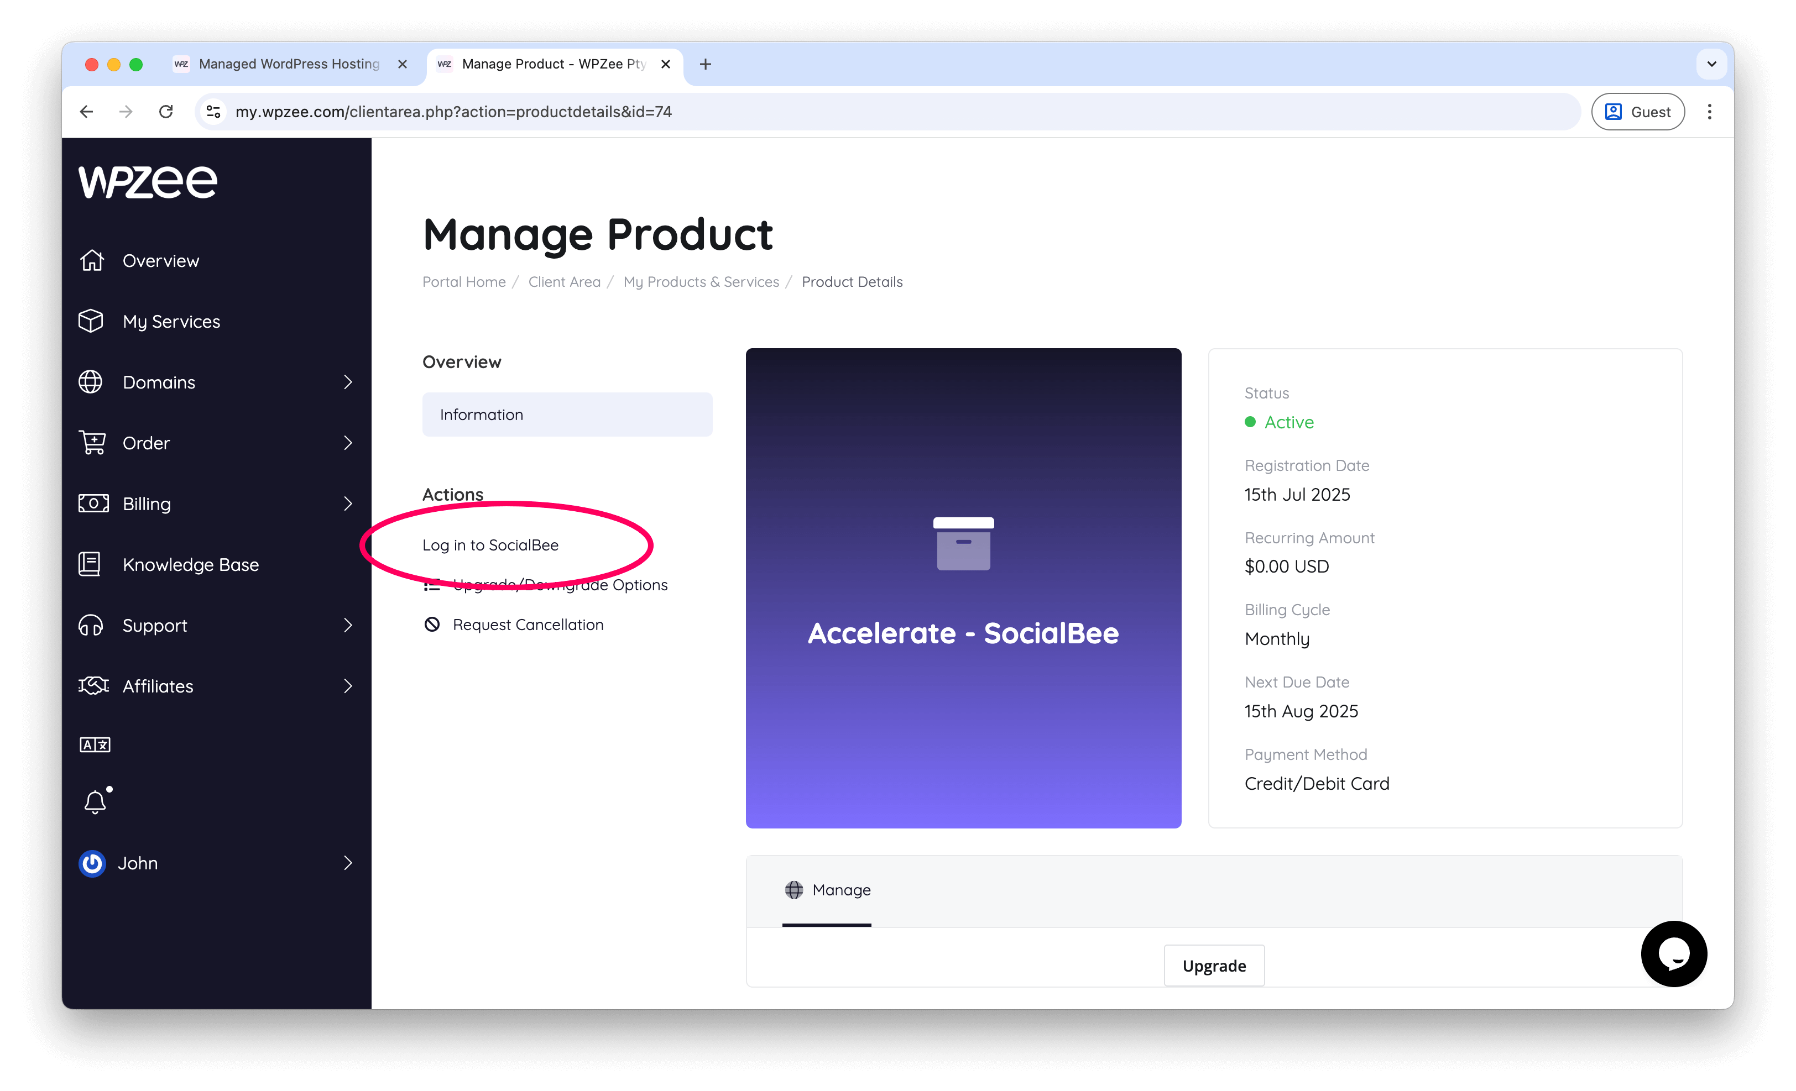Screen dimensions: 1796x1091
Task: Click the Active status text
Action: tap(1289, 422)
